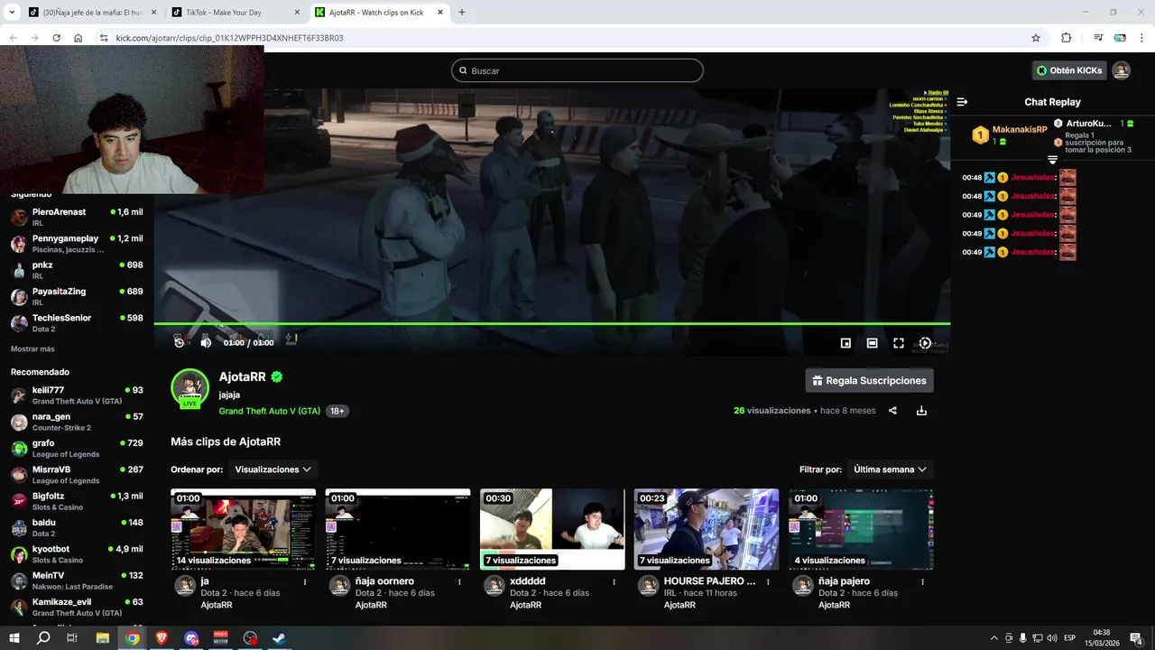Bookmark this page with the star icon
1155x650 pixels.
(1036, 38)
